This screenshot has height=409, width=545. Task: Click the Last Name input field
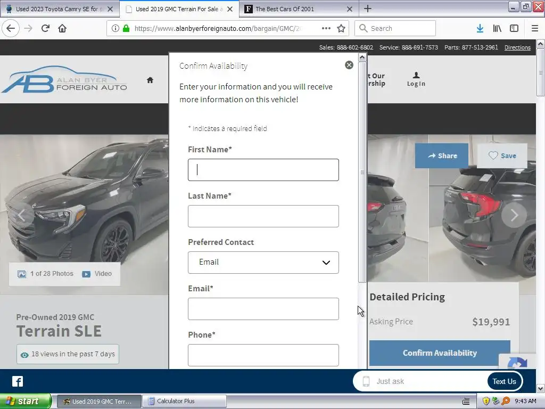click(263, 216)
